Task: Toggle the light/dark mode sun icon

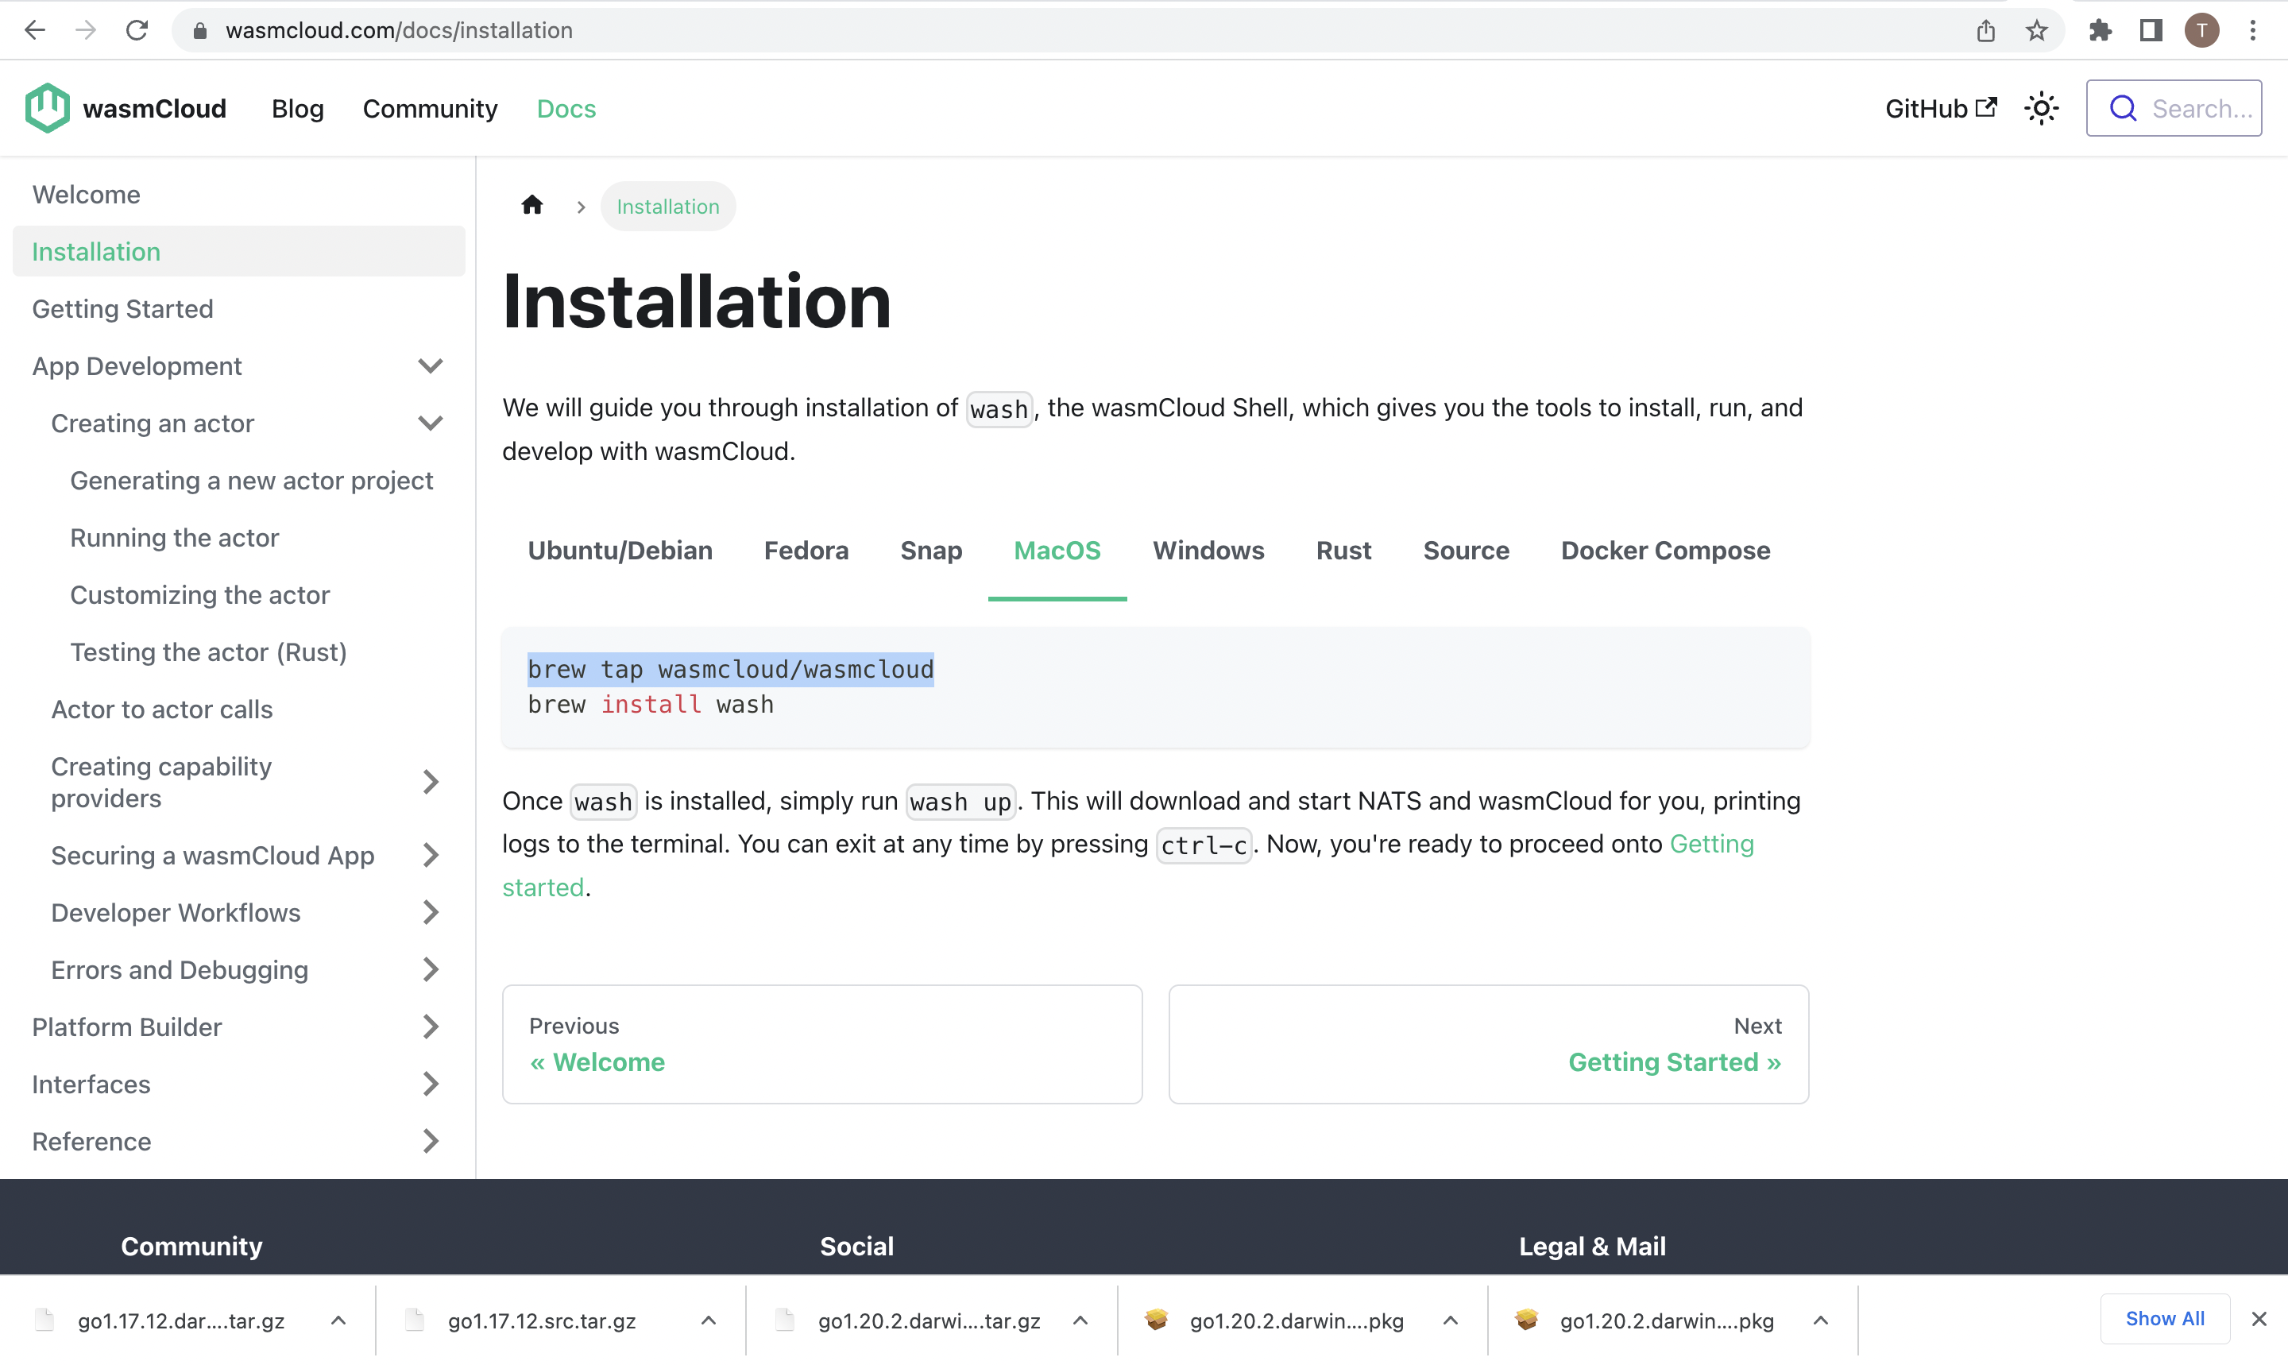Action: [2041, 109]
